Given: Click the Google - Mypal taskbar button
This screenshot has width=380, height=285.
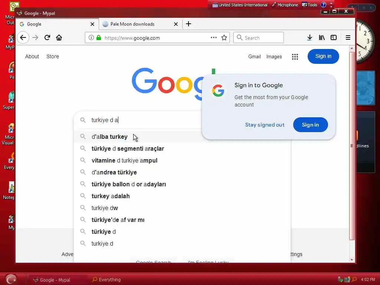Looking at the screenshot, I should pos(52,280).
